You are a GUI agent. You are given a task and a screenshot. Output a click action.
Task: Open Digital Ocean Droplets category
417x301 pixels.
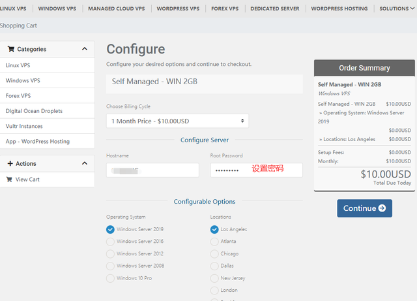click(48, 111)
